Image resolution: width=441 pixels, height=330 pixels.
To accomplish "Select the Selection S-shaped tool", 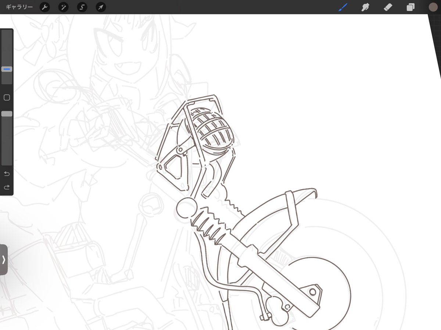I will [82, 7].
